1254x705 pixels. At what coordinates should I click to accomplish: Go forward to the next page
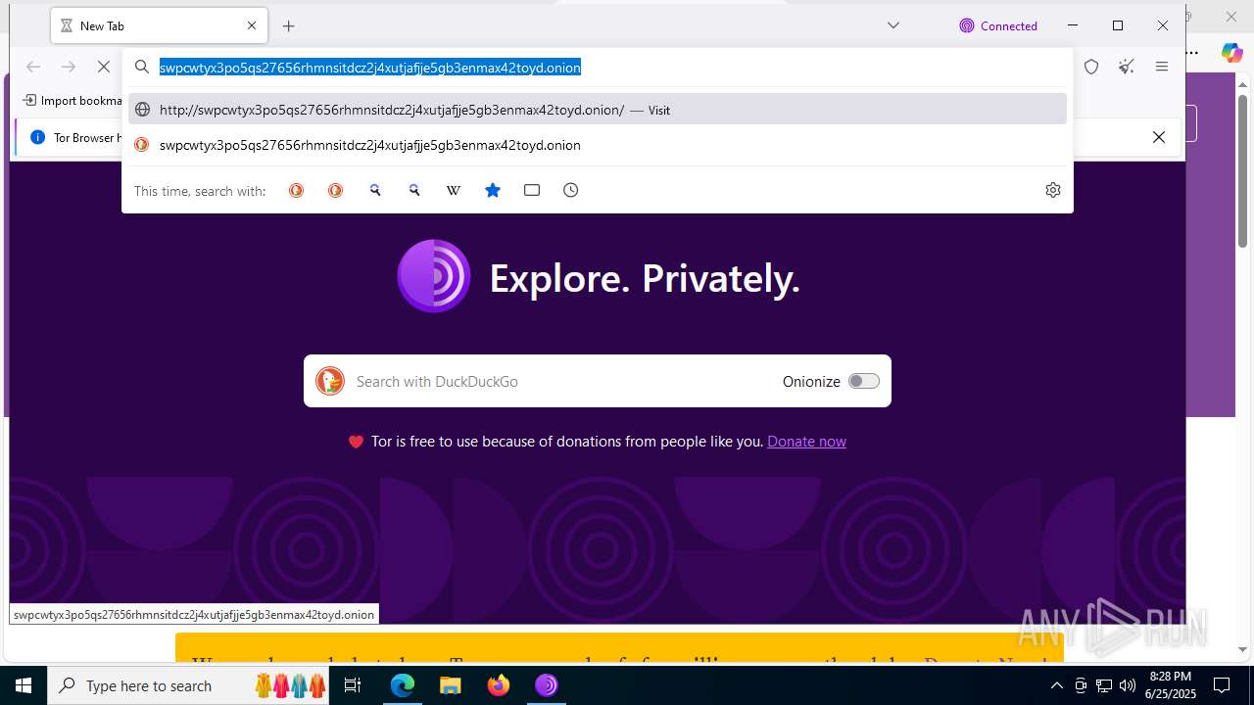69,67
